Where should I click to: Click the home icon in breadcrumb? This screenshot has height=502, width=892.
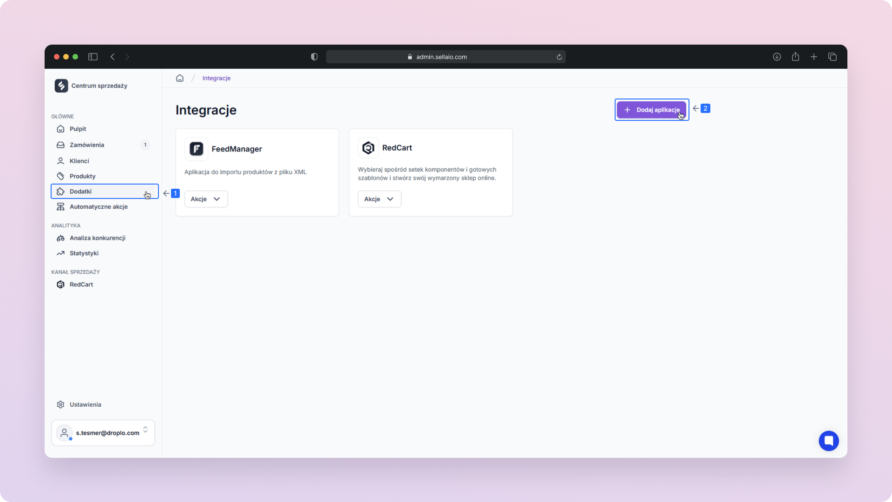(180, 78)
